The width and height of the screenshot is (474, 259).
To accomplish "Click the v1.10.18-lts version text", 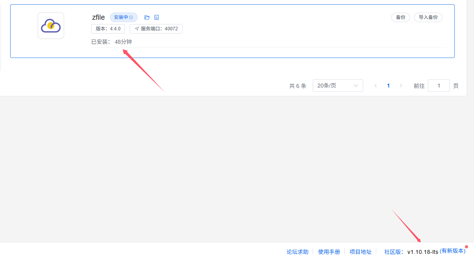I will point(422,252).
